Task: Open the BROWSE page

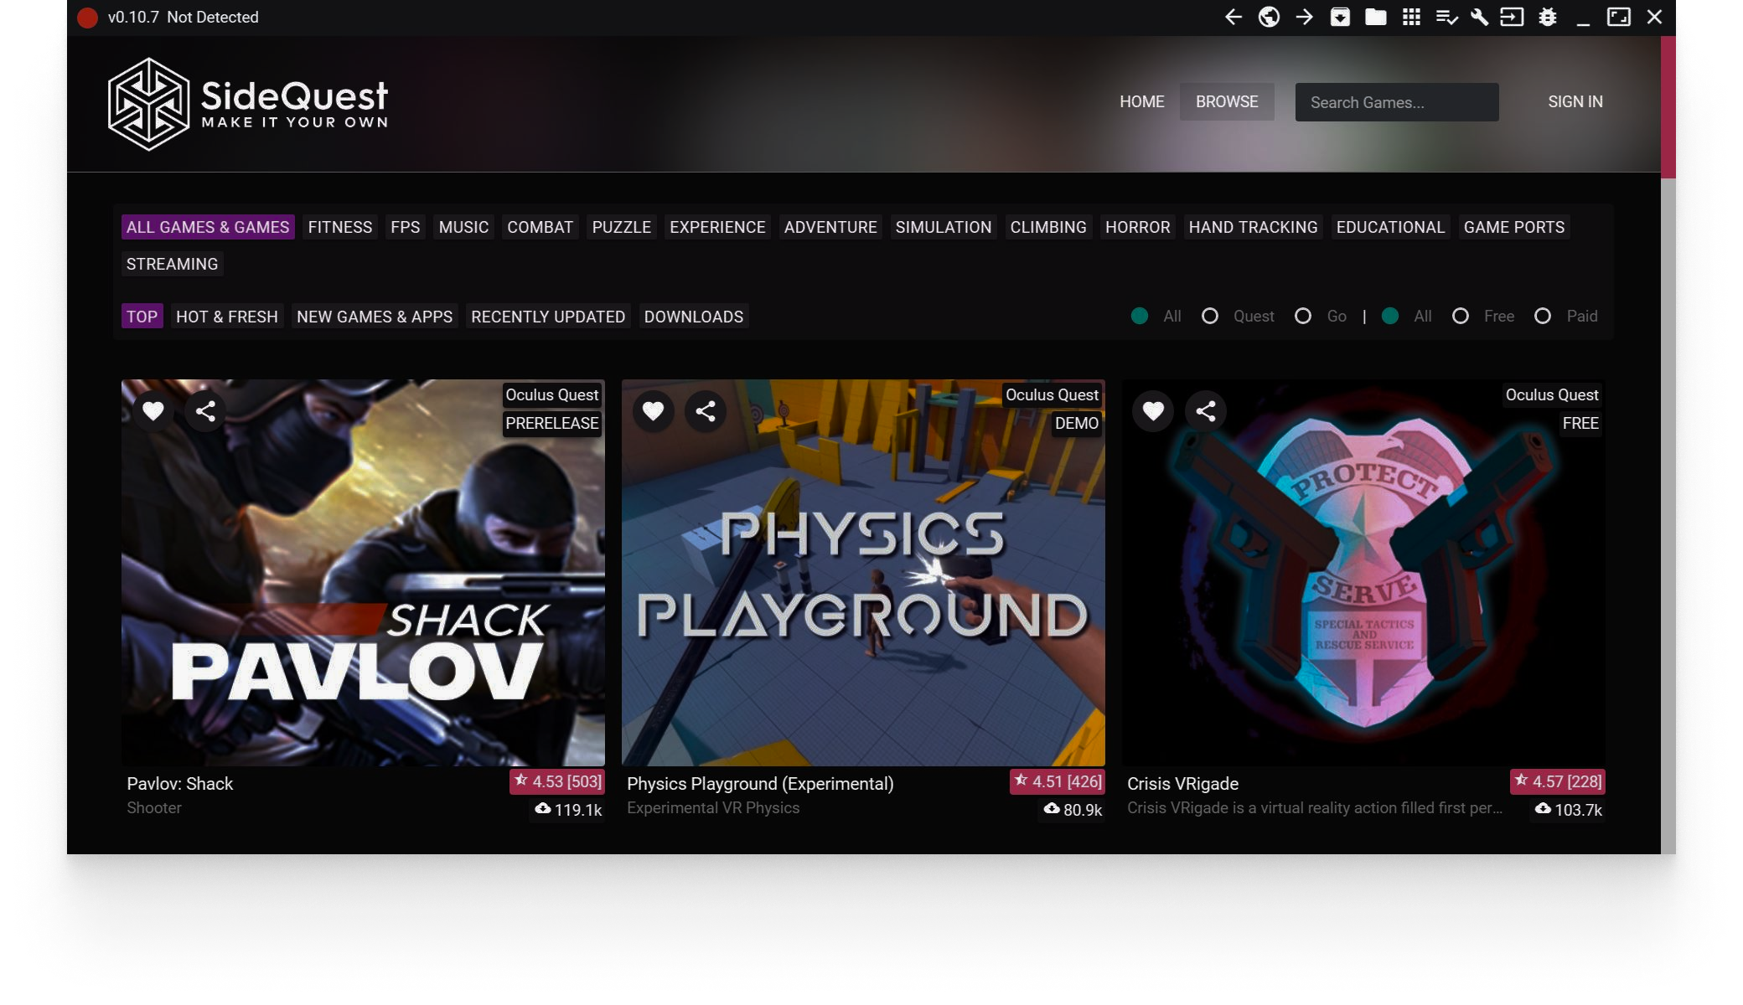Action: coord(1227,101)
